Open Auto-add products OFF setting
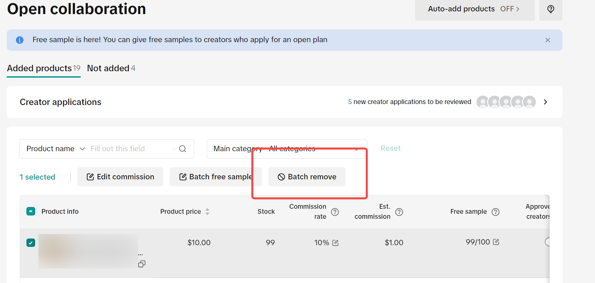This screenshot has width=595, height=283. click(x=474, y=9)
